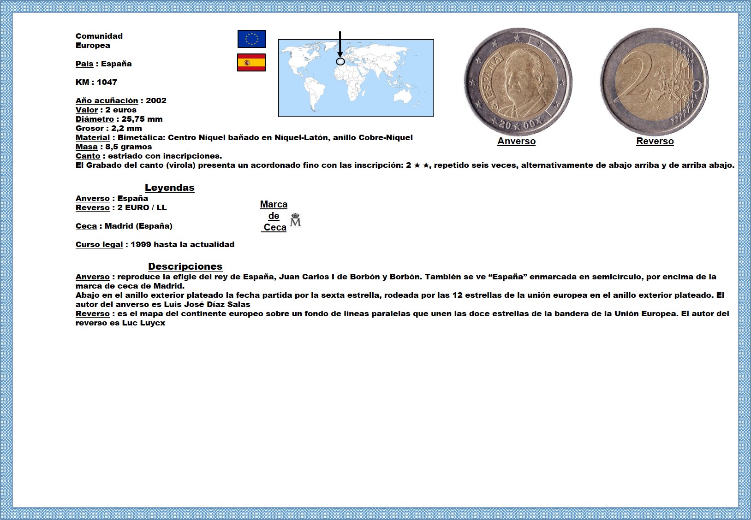The height and width of the screenshot is (520, 751).
Task: Select Canto : estriado con inscripciones line
Action: 149,156
